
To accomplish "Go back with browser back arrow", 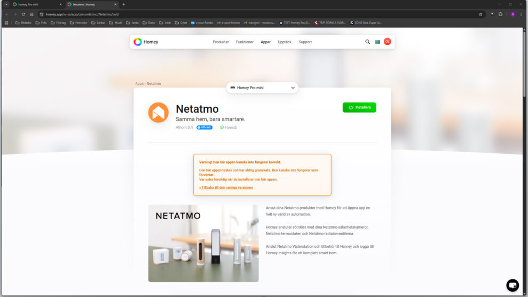I will point(7,14).
